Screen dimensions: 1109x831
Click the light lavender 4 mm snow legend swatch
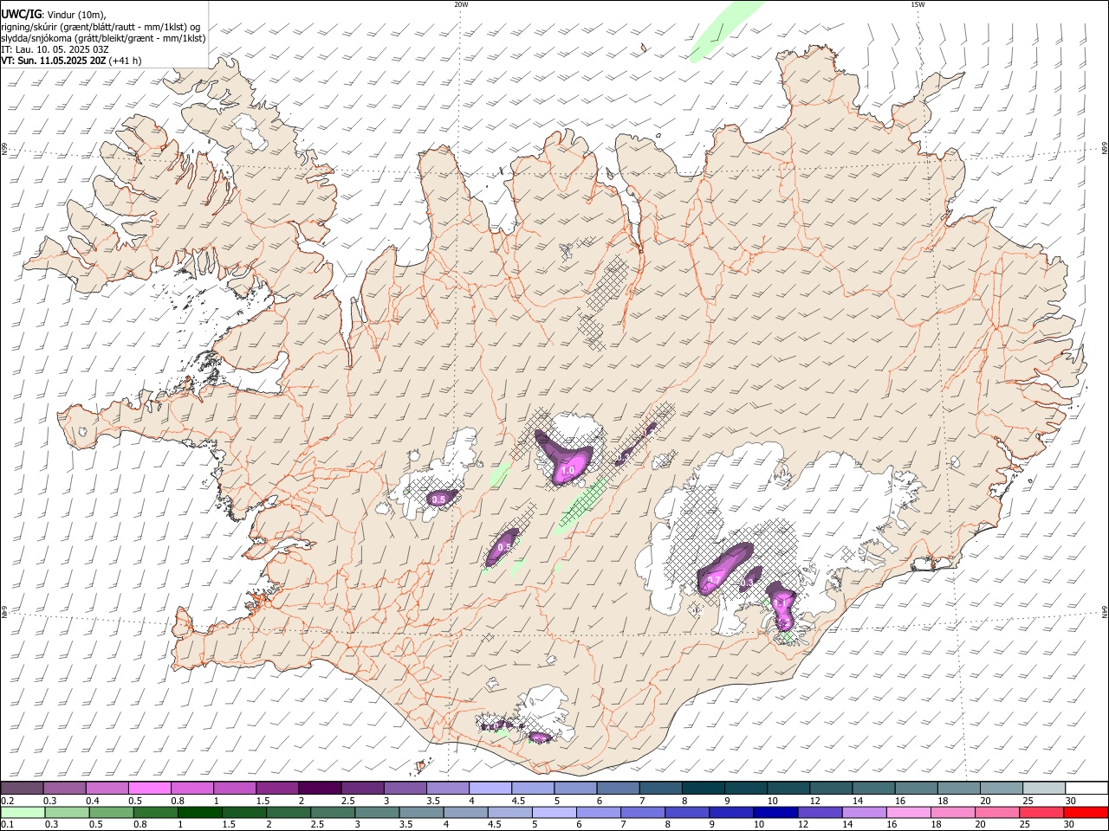click(x=490, y=789)
